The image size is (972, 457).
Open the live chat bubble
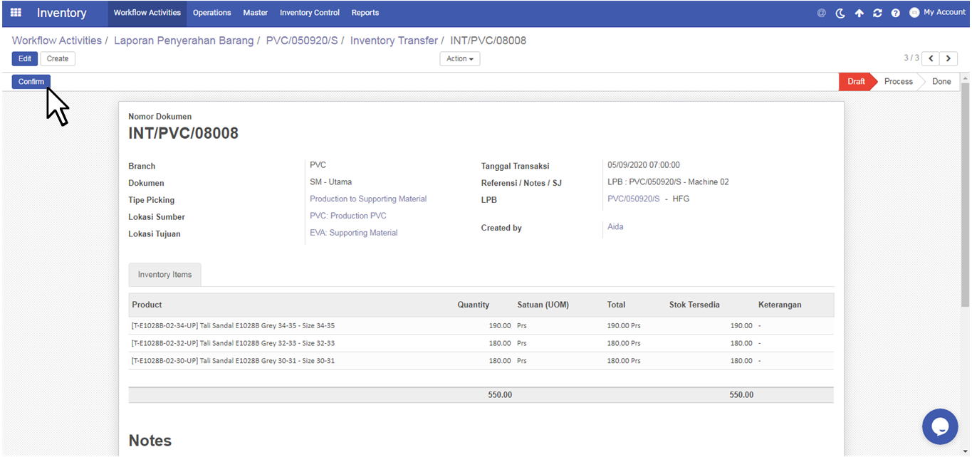click(x=939, y=426)
